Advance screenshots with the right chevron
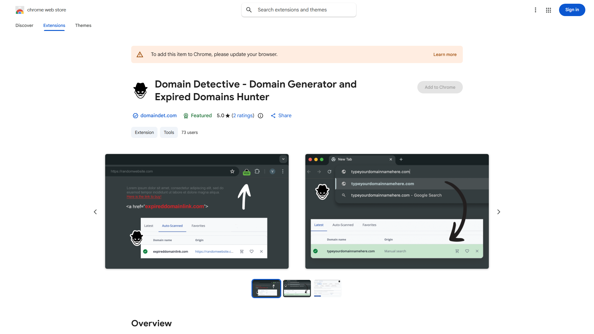 [498, 212]
